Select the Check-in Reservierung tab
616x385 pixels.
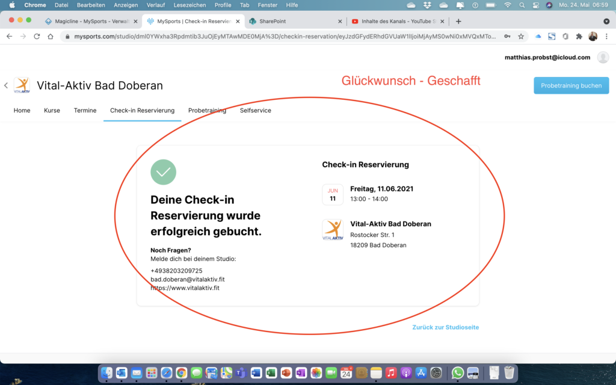click(142, 111)
